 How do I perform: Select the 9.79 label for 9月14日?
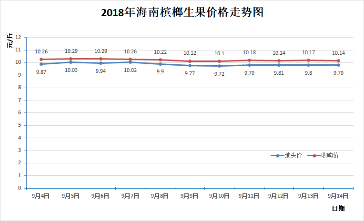coord(338,73)
